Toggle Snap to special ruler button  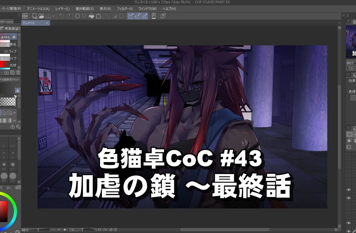(138, 16)
